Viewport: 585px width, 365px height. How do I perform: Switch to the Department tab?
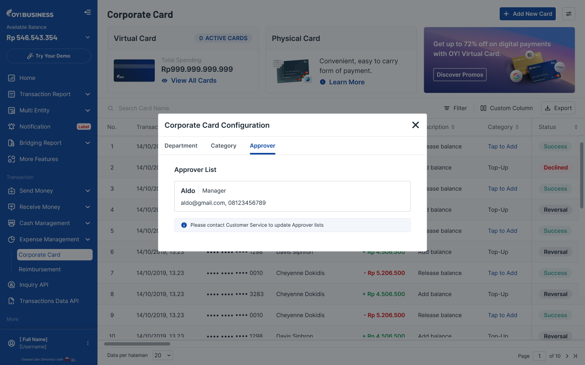[181, 146]
